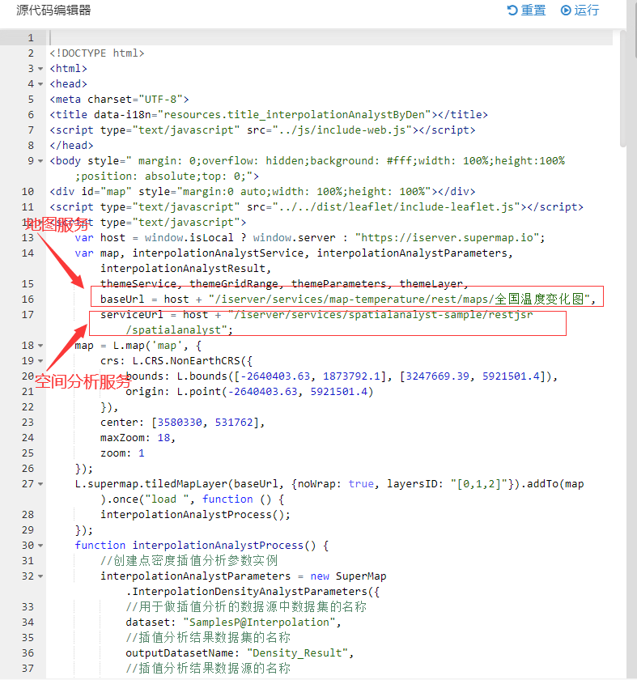Click the serviceUrl assignment on line 17

[316, 315]
